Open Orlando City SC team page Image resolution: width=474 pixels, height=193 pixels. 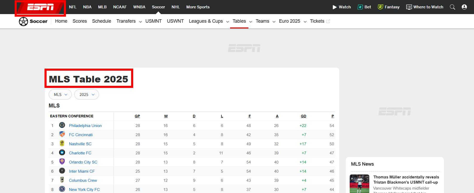pyautogui.click(x=83, y=162)
